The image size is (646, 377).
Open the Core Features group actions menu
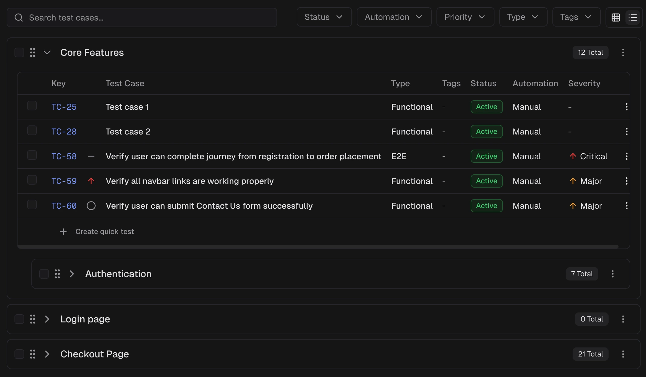[x=623, y=52]
